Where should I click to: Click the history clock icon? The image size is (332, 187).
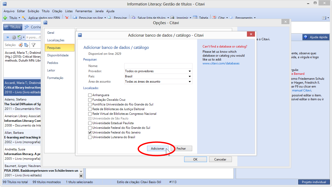point(19,37)
